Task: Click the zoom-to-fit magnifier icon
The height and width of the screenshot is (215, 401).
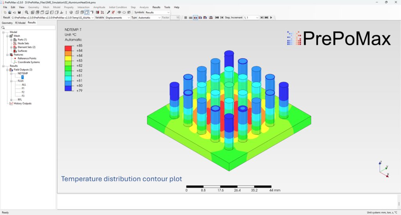Action: point(26,13)
